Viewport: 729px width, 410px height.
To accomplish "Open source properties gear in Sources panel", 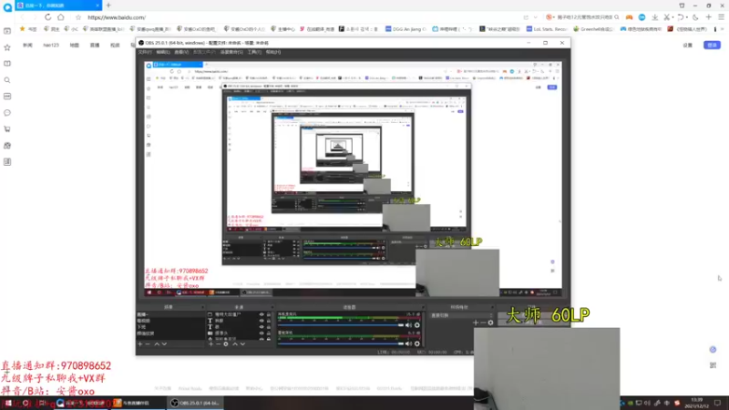I will coord(226,344).
